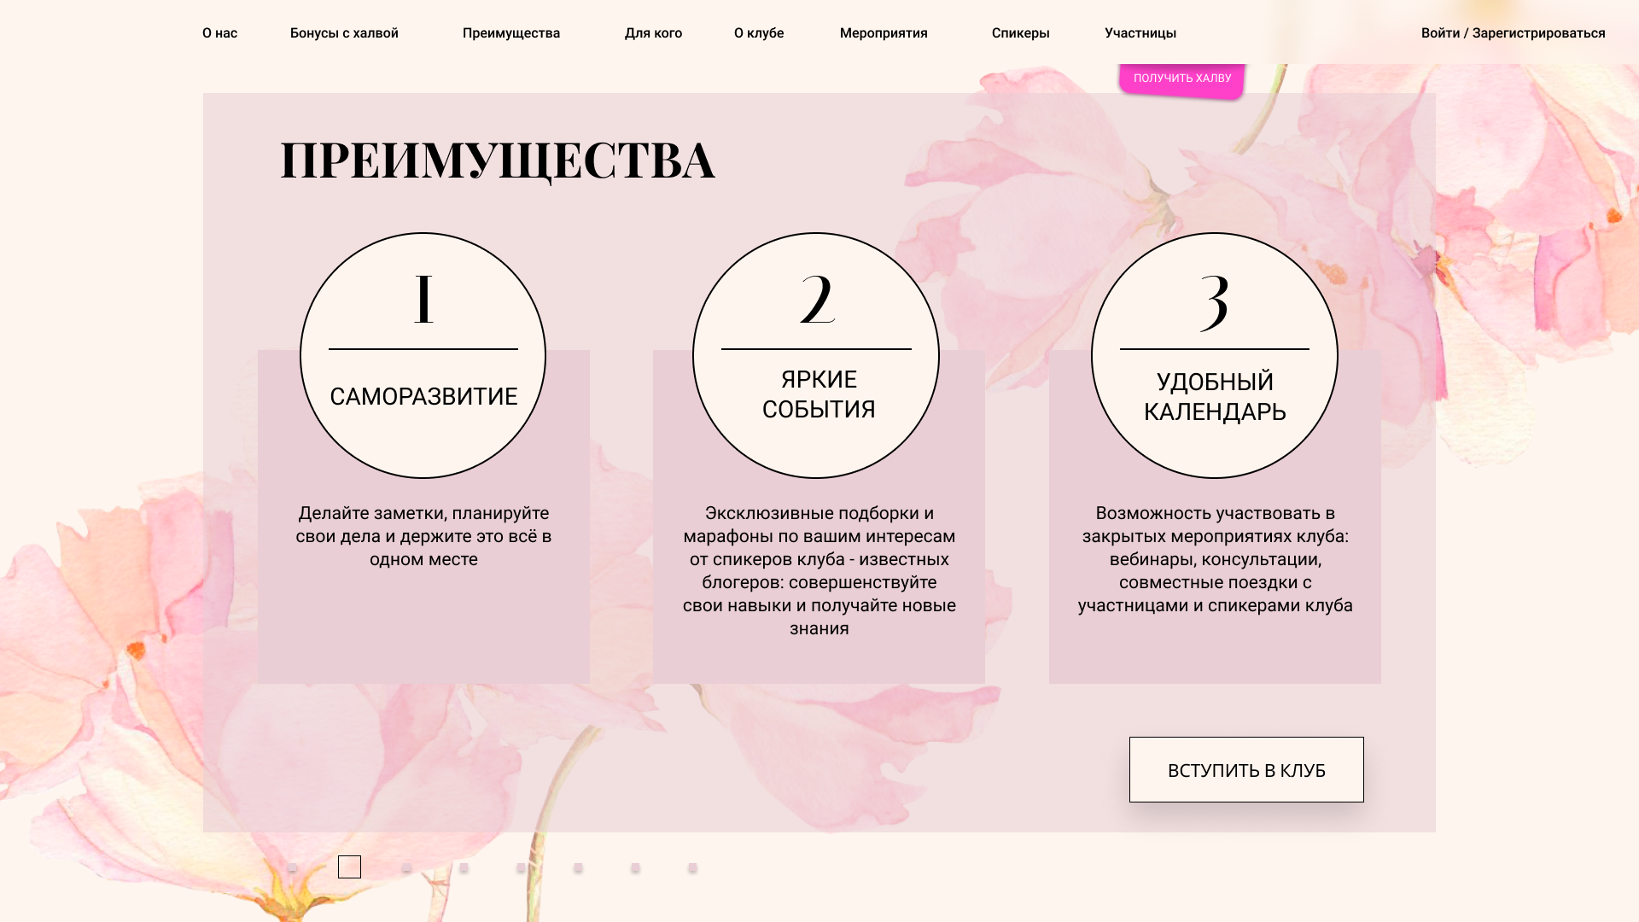
Task: Click the pink 'ПОЛУЧИТЬ ХАЛВУ' button
Action: point(1182,79)
